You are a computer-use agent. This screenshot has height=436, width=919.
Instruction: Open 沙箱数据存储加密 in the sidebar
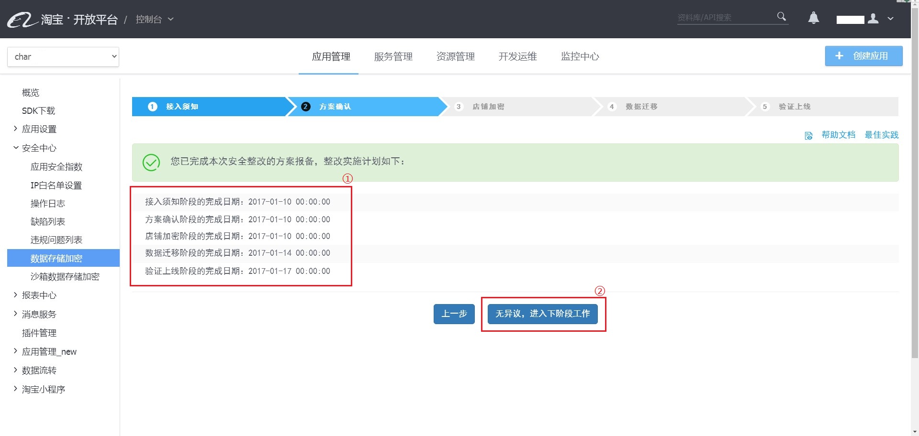pos(65,276)
